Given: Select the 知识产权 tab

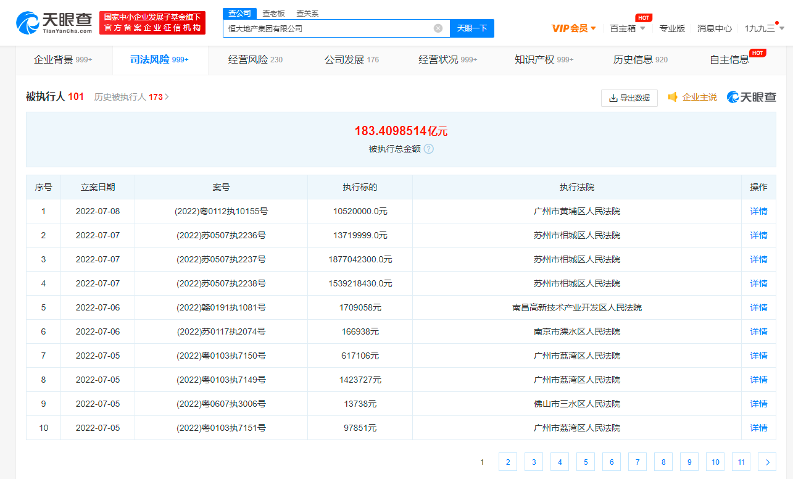Looking at the screenshot, I should (543, 60).
